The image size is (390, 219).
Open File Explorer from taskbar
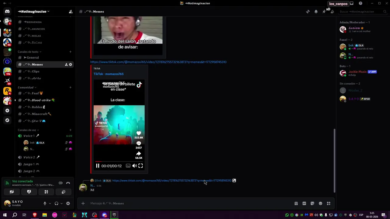point(44,215)
